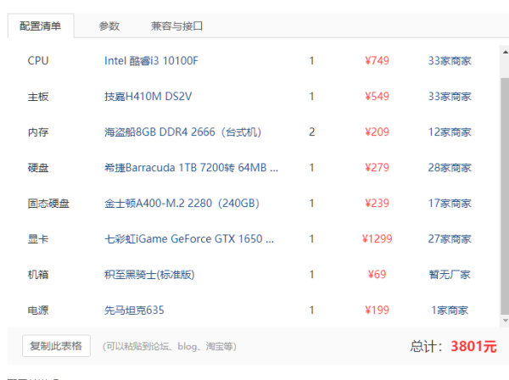
Task: Click the 固态硬盘 category label
Action: click(48, 204)
